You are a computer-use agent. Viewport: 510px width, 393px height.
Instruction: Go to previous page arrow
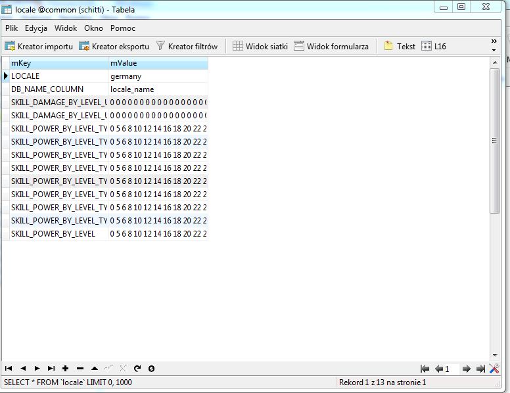click(x=439, y=369)
